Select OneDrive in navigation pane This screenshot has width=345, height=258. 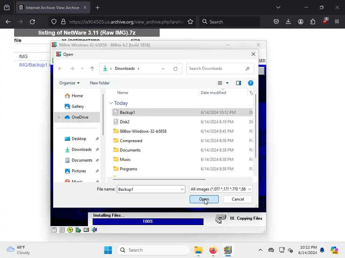point(76,117)
